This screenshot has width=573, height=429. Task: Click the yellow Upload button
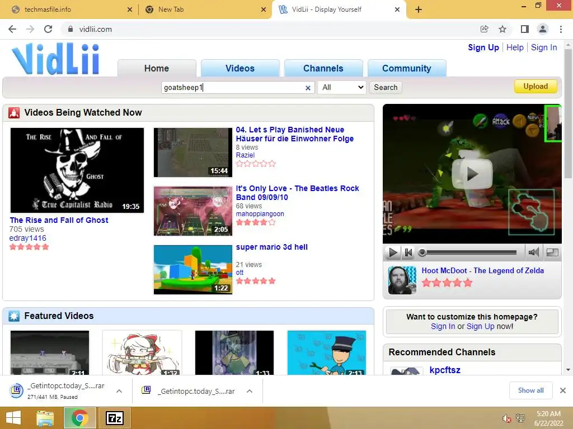click(x=536, y=87)
